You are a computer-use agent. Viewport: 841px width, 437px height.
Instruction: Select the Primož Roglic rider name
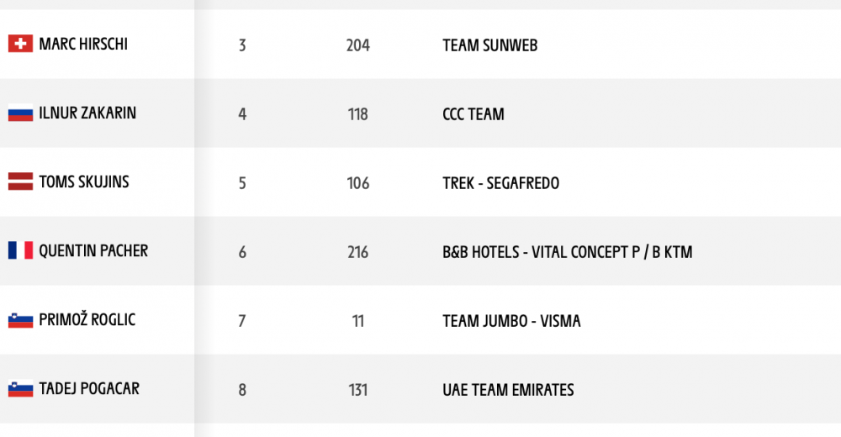(87, 319)
